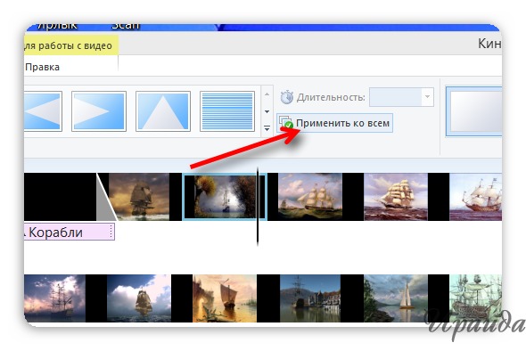The image size is (526, 351).
Task: Expand the full transitions gallery list
Action: click(x=267, y=128)
